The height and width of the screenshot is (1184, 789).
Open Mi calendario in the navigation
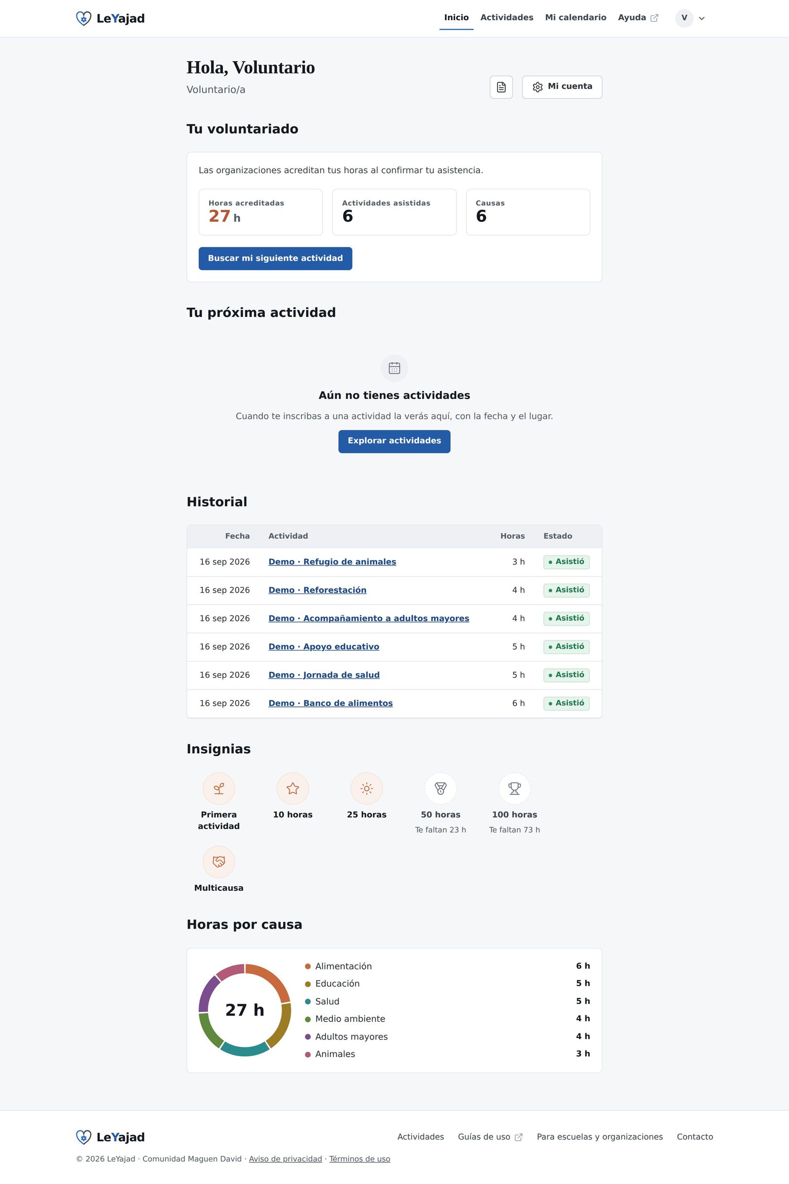click(575, 18)
